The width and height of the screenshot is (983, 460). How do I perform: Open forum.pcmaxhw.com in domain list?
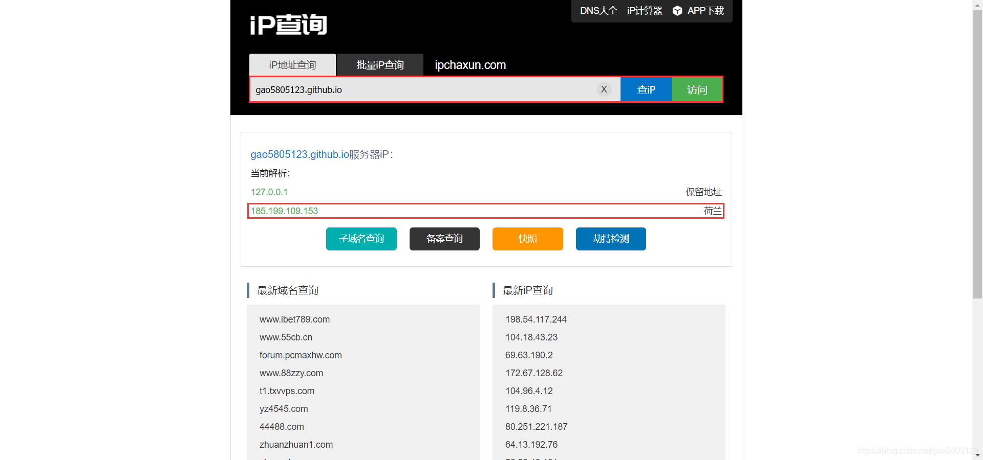tap(301, 355)
